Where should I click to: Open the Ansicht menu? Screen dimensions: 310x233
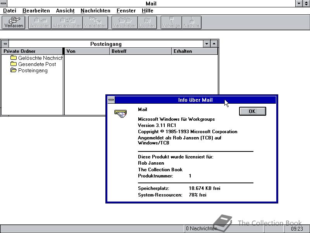tap(65, 11)
